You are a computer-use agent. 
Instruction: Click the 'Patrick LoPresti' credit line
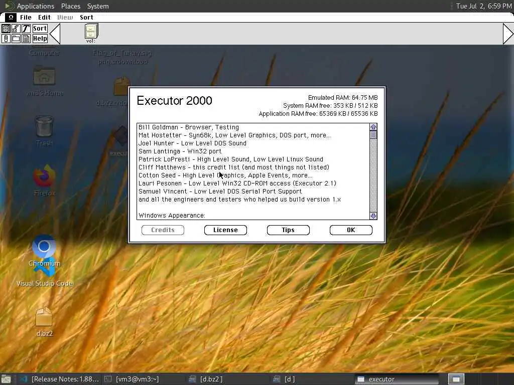[231, 159]
